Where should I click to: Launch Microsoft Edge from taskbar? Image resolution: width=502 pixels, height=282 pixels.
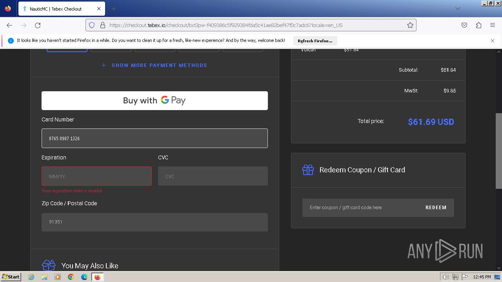click(x=84, y=277)
